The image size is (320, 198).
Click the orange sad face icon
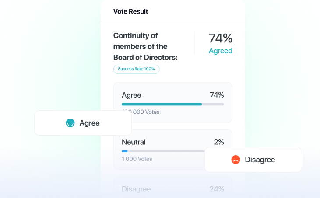point(236,160)
